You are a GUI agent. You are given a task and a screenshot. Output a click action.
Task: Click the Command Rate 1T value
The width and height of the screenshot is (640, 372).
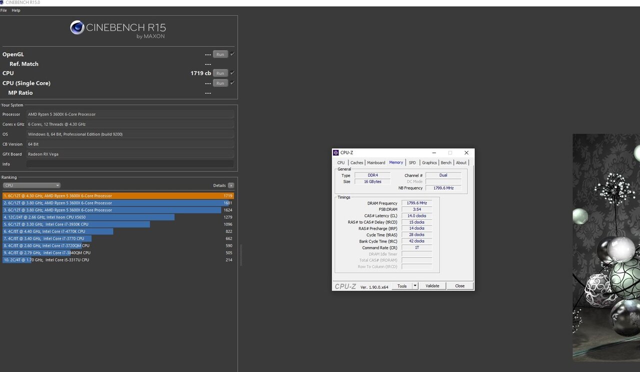coord(416,247)
